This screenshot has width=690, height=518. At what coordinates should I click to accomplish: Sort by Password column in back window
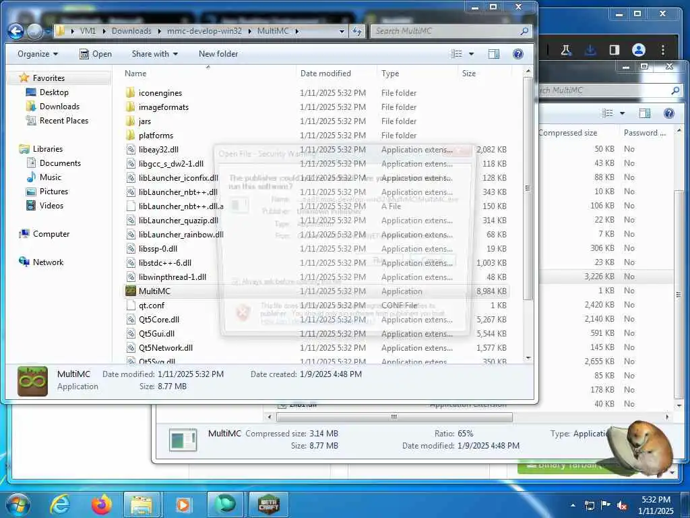pos(645,133)
